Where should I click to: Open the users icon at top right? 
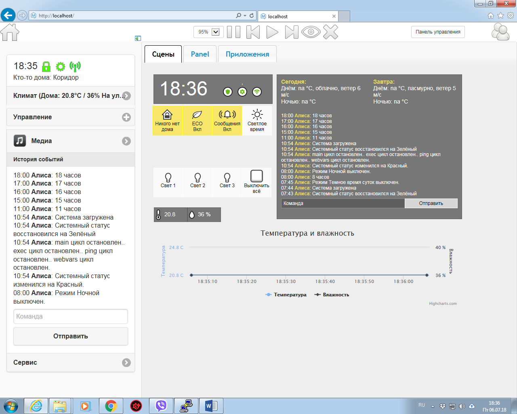tap(500, 32)
